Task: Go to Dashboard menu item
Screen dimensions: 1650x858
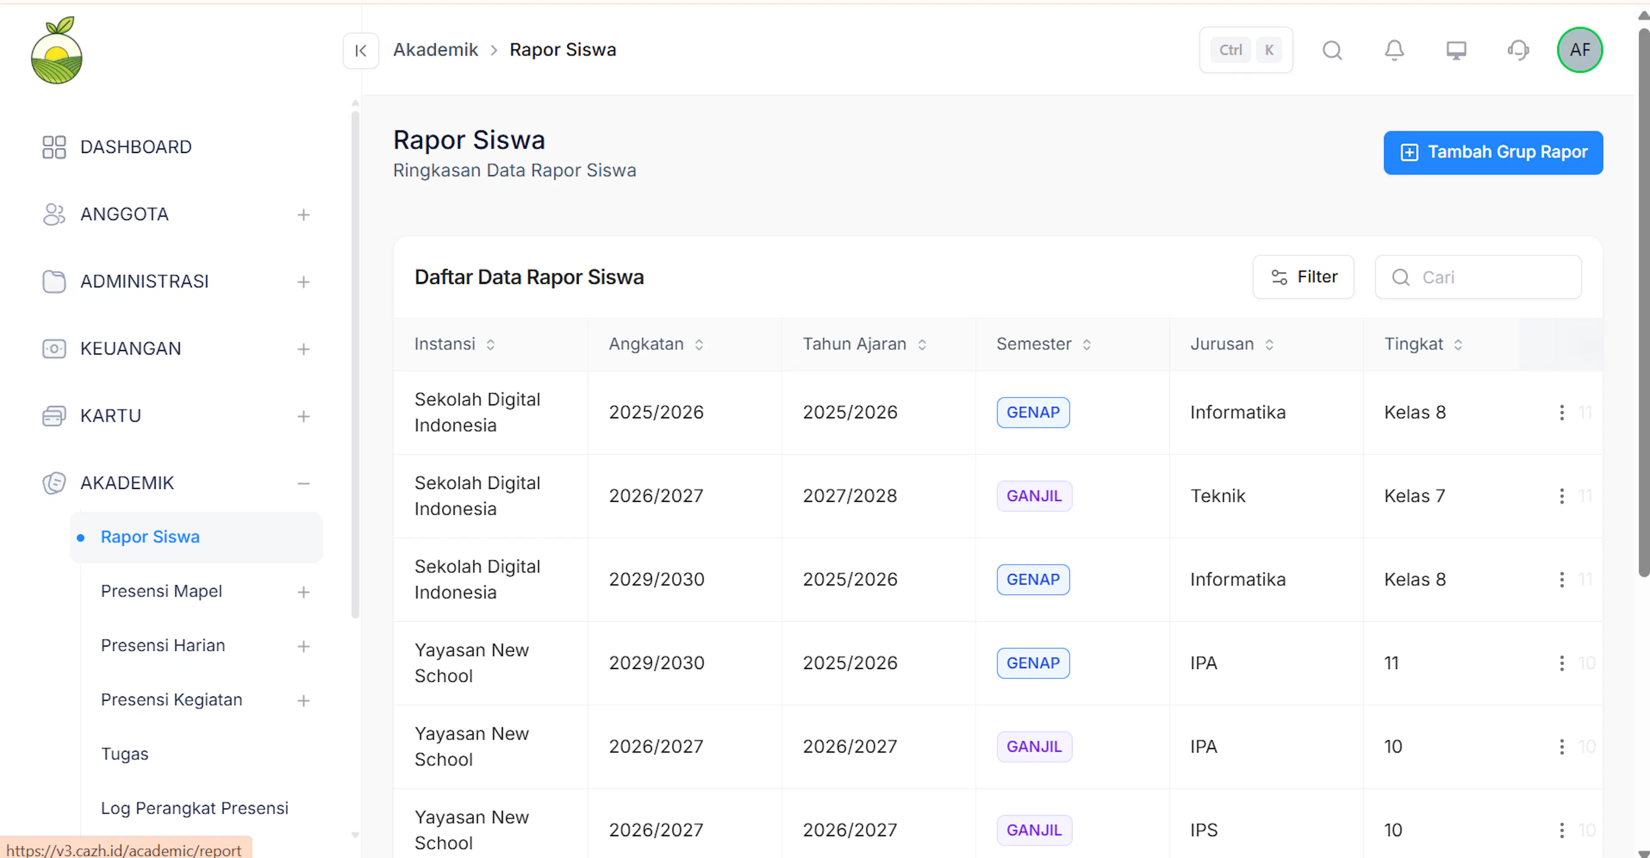Action: coord(136,147)
